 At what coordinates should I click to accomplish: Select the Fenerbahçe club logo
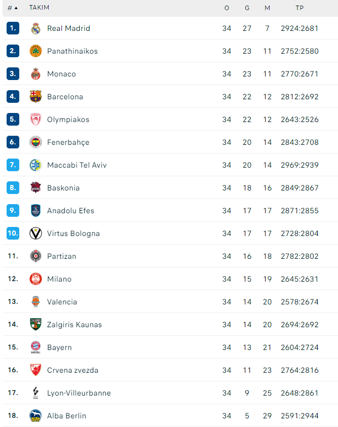point(35,142)
